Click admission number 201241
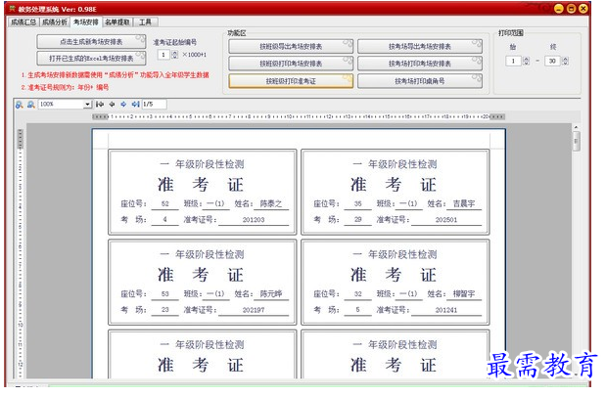The image size is (606, 396). pyautogui.click(x=446, y=310)
